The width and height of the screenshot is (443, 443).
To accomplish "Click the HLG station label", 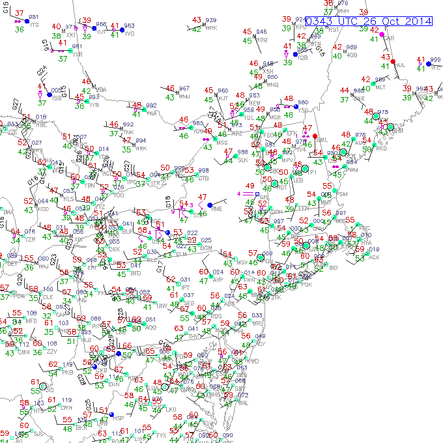I will pos(87,340).
